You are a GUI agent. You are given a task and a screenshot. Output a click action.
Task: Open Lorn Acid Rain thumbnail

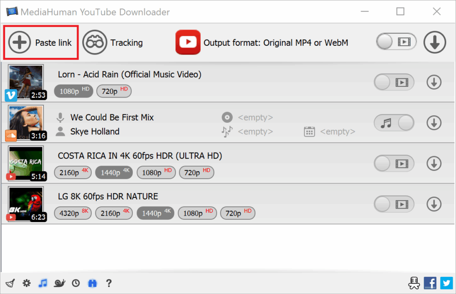[26, 82]
